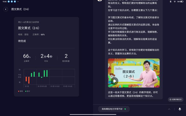186x116 pixels.
Task: Tap the microphone icon for voice input
Action: [x=180, y=109]
